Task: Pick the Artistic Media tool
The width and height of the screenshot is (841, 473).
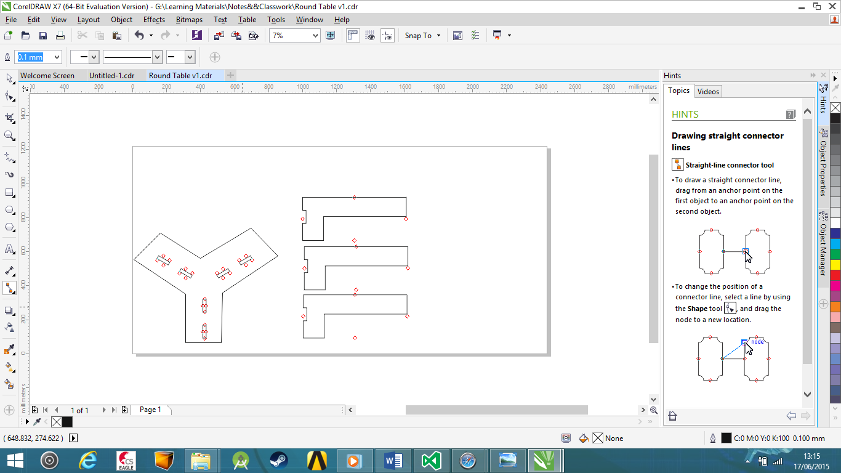Action: (x=9, y=174)
